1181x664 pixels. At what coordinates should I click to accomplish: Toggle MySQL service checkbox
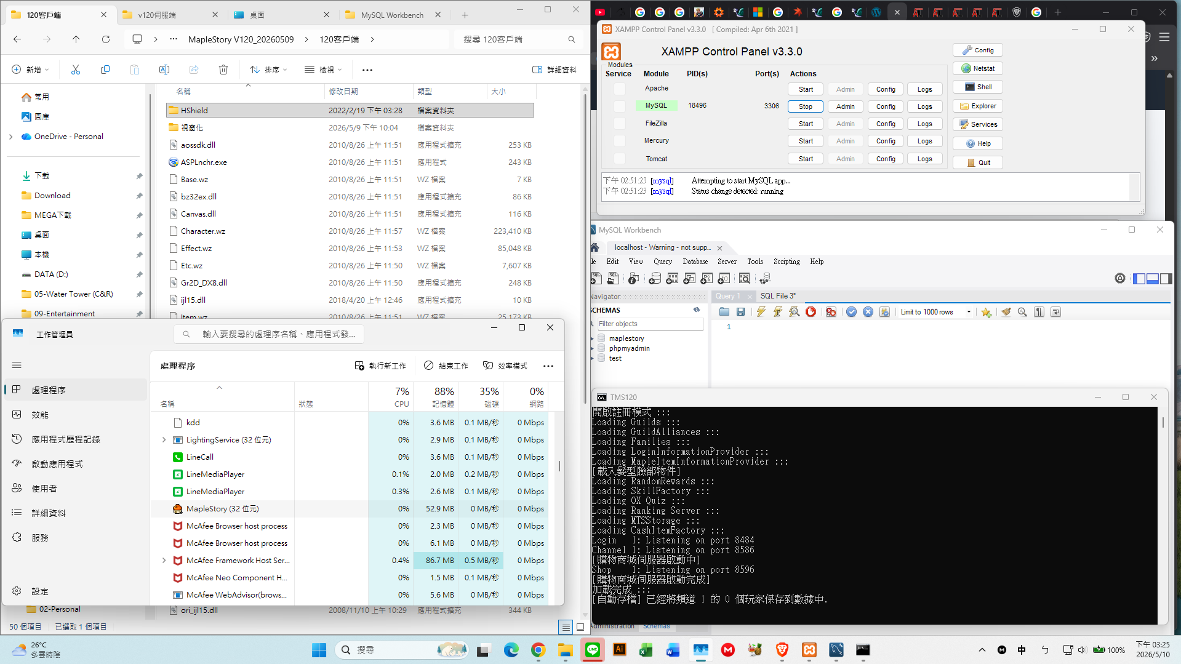coord(620,106)
